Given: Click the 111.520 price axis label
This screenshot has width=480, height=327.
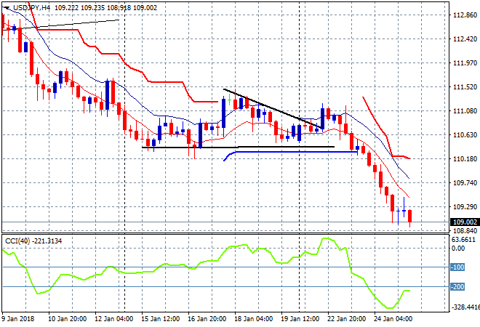Looking at the screenshot, I should [465, 87].
